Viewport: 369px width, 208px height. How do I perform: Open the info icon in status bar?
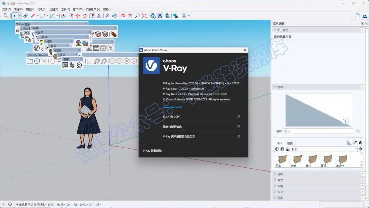click(10, 204)
